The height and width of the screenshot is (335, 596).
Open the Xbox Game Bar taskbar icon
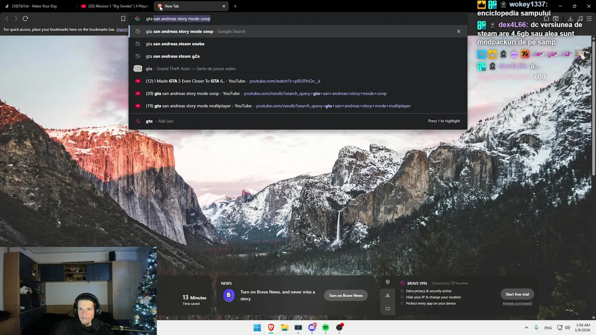(298, 328)
